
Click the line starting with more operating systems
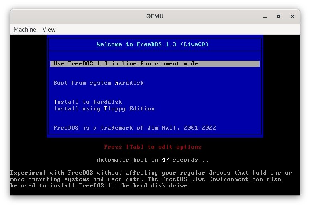(146, 179)
